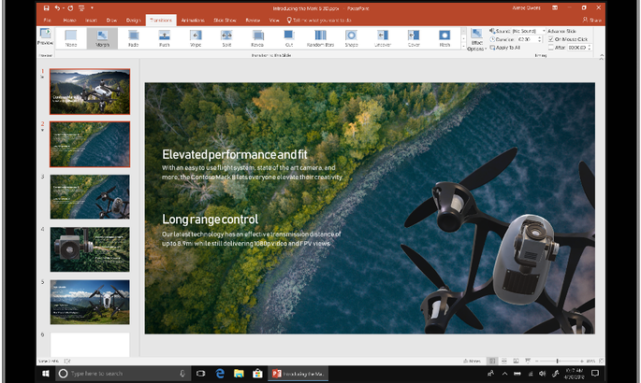Click the Save icon in the title bar
This screenshot has width=641, height=383.
[46, 7]
